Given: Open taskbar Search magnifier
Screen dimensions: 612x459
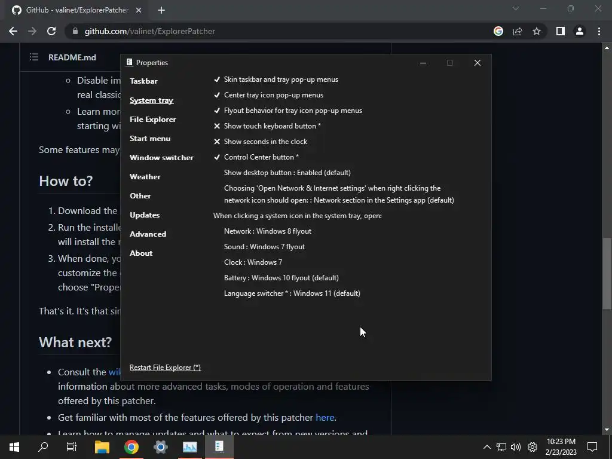Looking at the screenshot, I should (43, 447).
